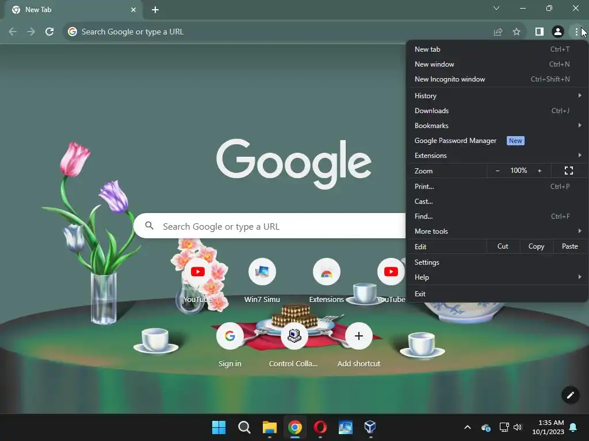Open Opera browser from taskbar
The height and width of the screenshot is (441, 589).
tap(320, 427)
